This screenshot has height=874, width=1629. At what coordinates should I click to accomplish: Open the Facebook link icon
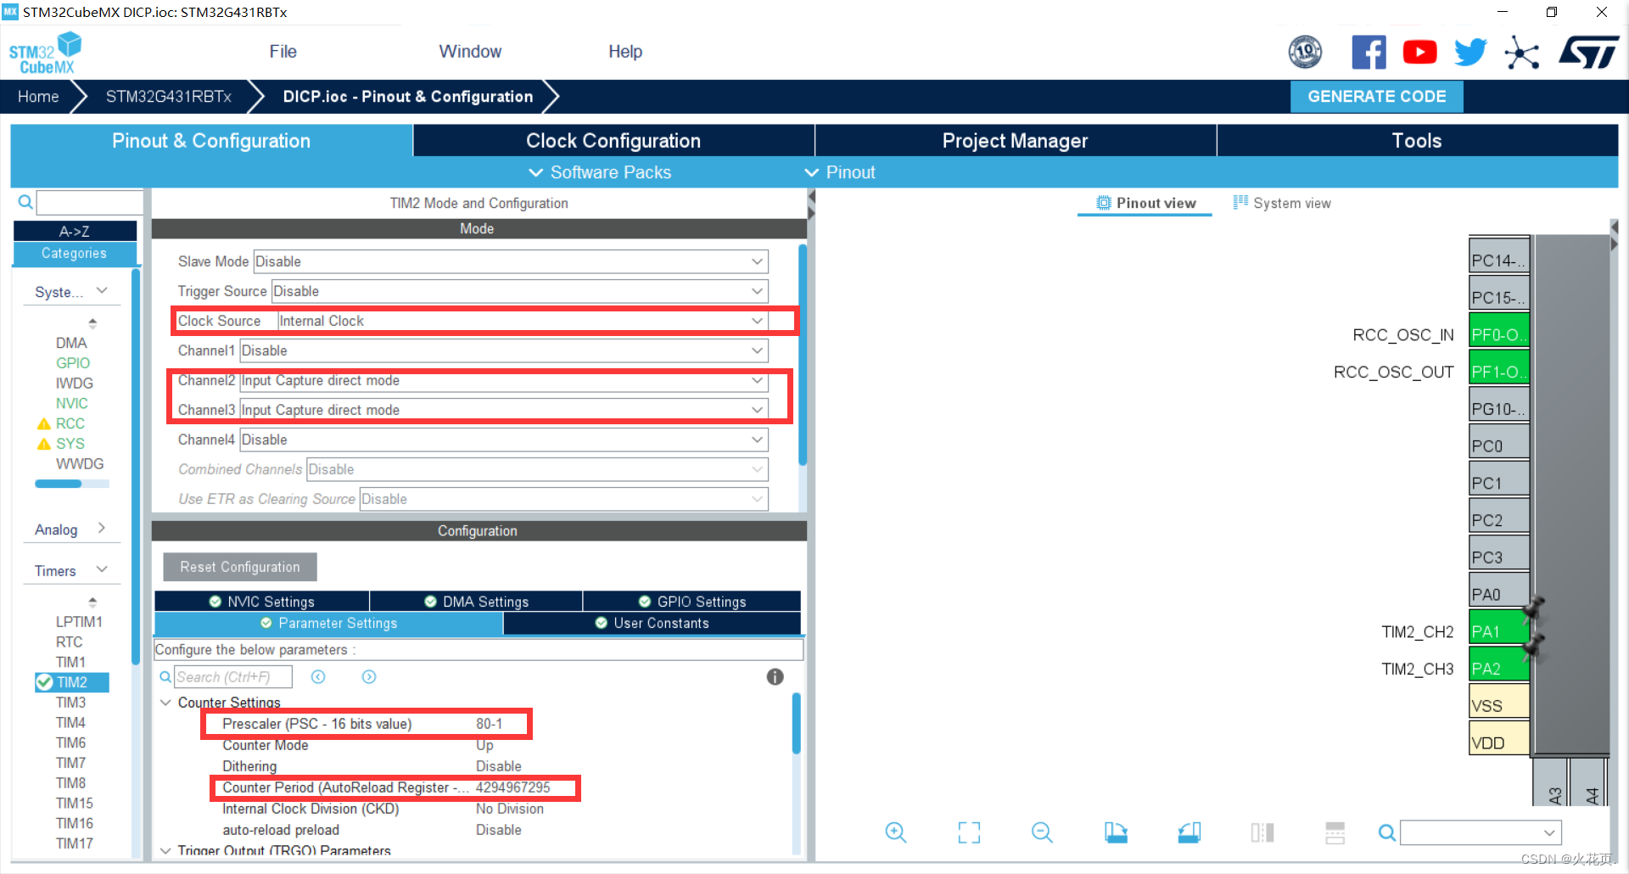(x=1369, y=53)
